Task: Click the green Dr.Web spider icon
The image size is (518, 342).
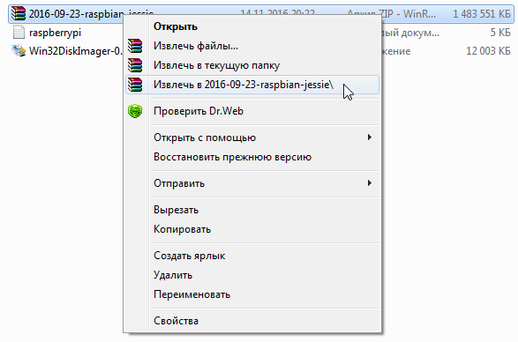Action: pyautogui.click(x=135, y=111)
